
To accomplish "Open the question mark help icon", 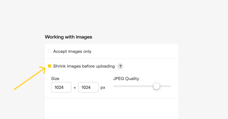I will [x=120, y=66].
